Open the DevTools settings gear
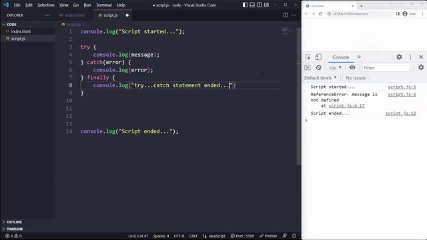 [399, 57]
